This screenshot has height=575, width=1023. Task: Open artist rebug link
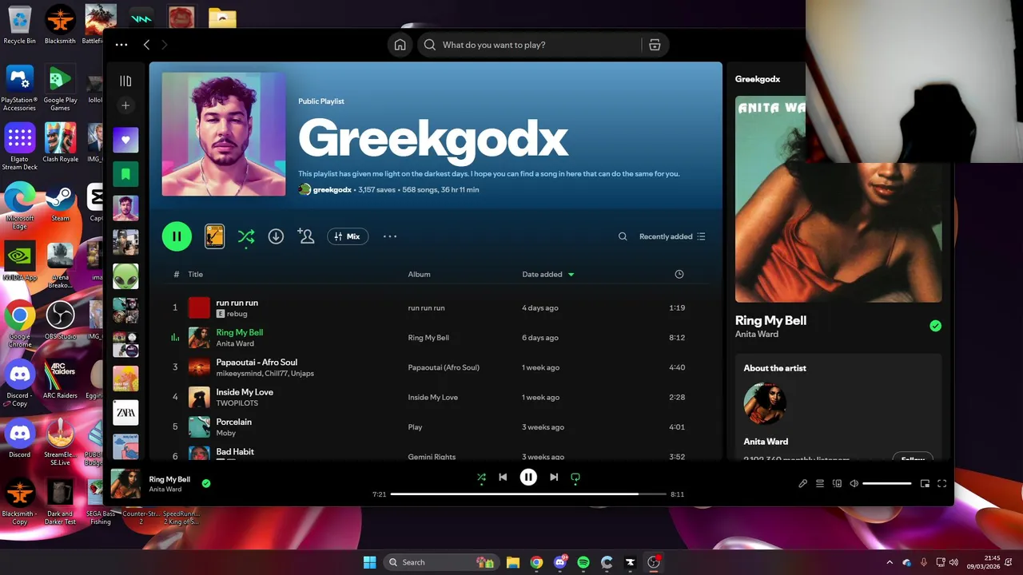(x=237, y=314)
